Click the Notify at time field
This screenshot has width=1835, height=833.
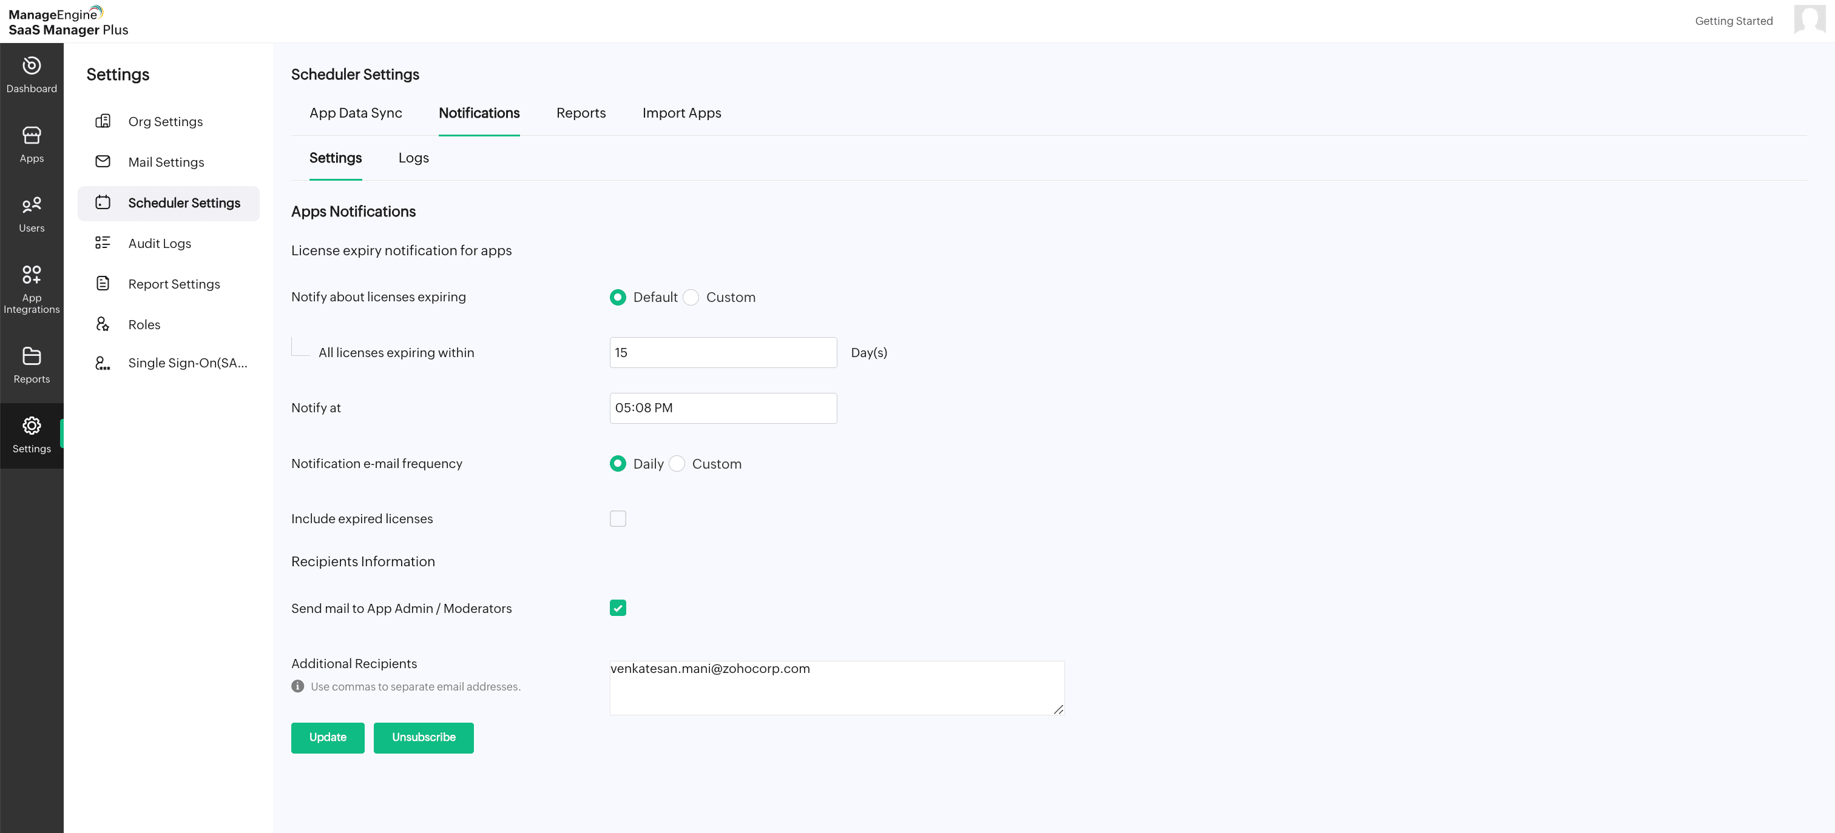(x=722, y=408)
